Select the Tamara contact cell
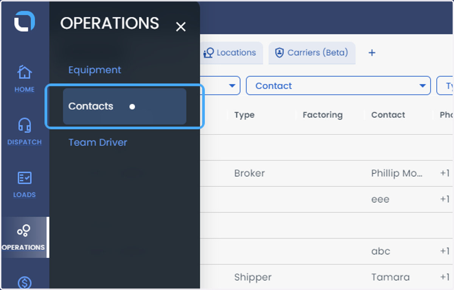Image resolution: width=454 pixels, height=290 pixels. coord(390,277)
